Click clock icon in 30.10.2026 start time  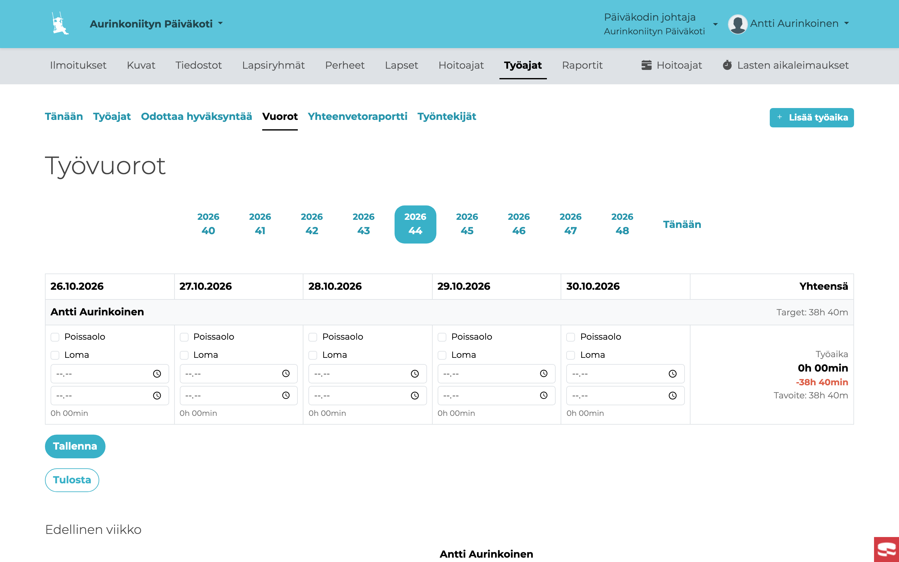point(673,373)
